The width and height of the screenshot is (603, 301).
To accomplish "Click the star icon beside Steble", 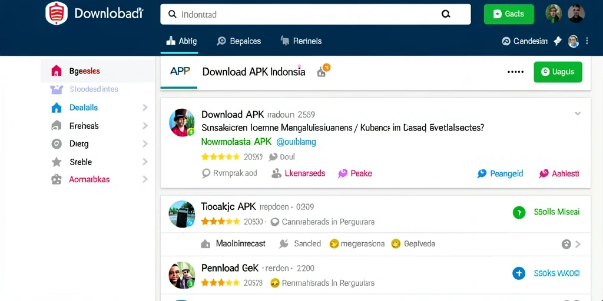I will point(57,162).
